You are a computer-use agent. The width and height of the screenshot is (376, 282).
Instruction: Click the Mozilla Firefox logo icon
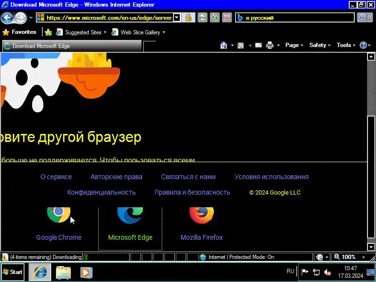click(x=202, y=215)
